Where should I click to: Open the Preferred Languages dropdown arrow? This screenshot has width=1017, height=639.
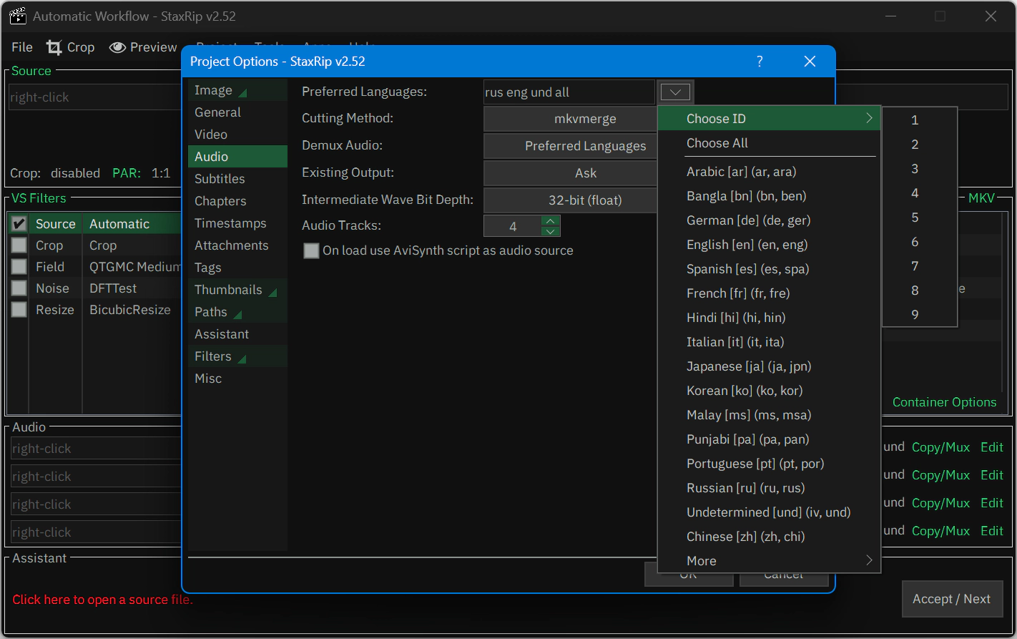675,92
